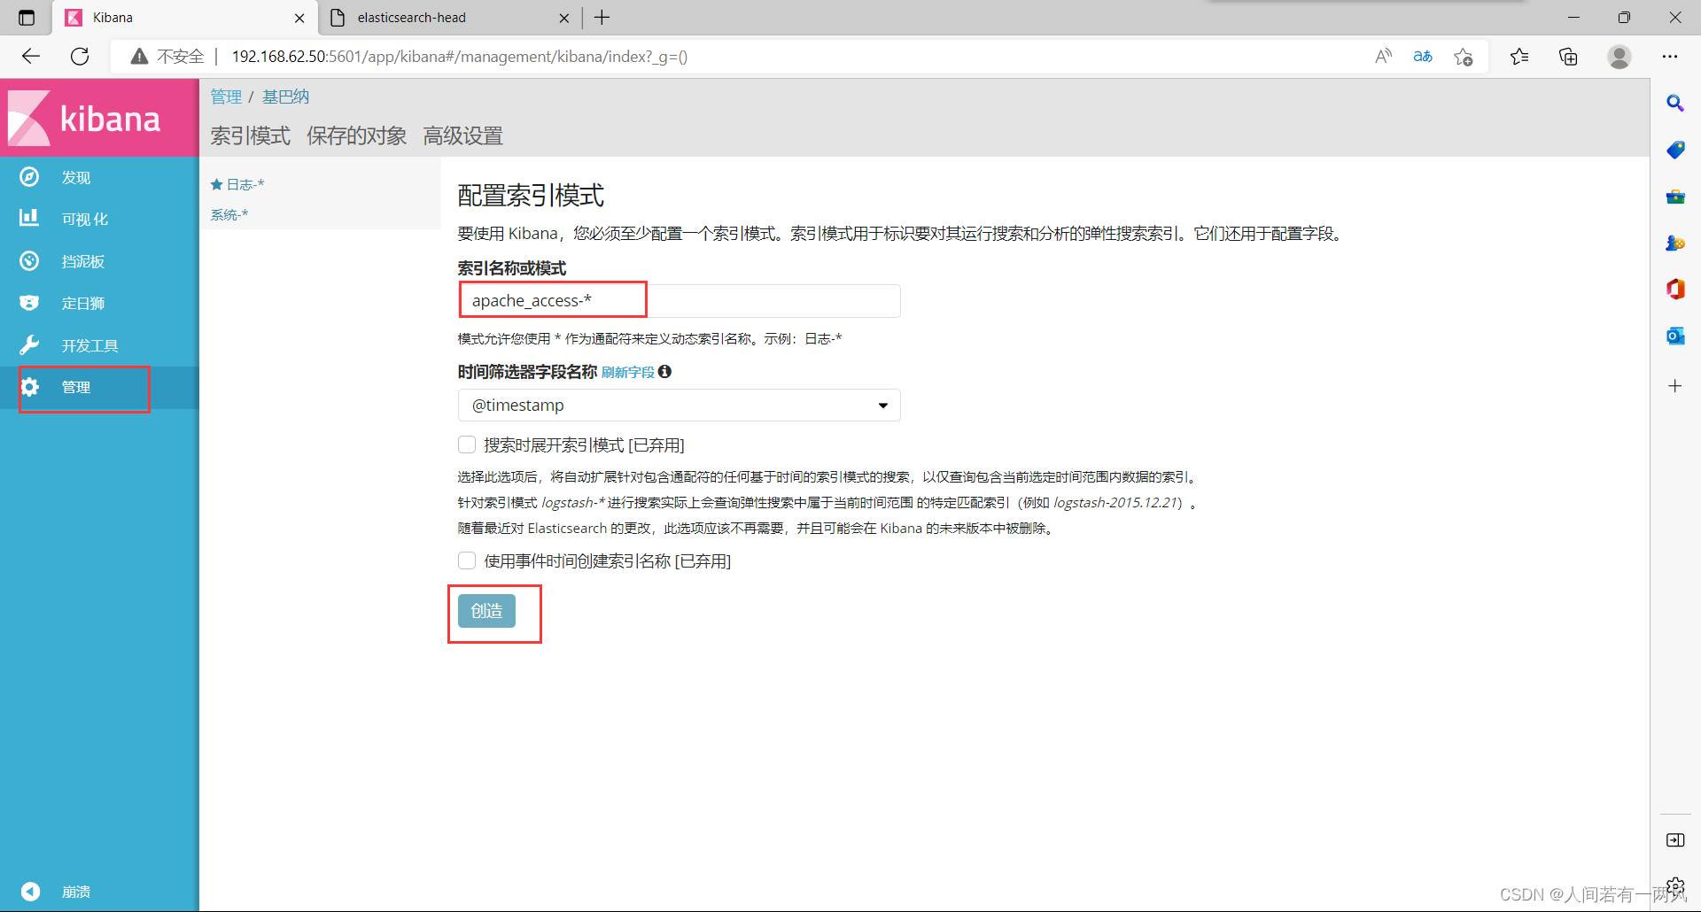Viewport: 1701px width, 912px height.
Task: Click the Kibana logo
Action: pos(85,118)
